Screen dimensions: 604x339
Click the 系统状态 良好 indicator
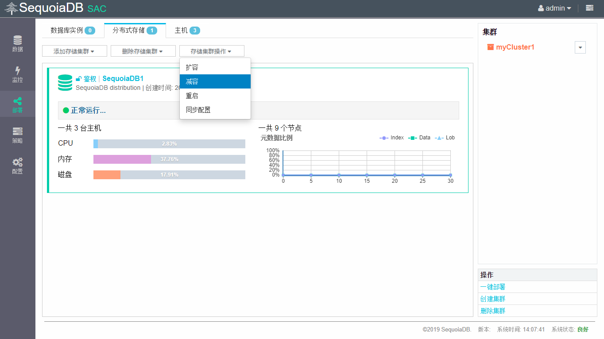pos(570,330)
